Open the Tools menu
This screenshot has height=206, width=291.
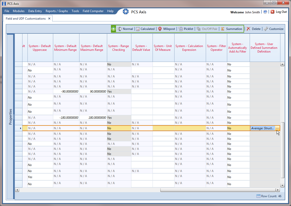pos(75,11)
